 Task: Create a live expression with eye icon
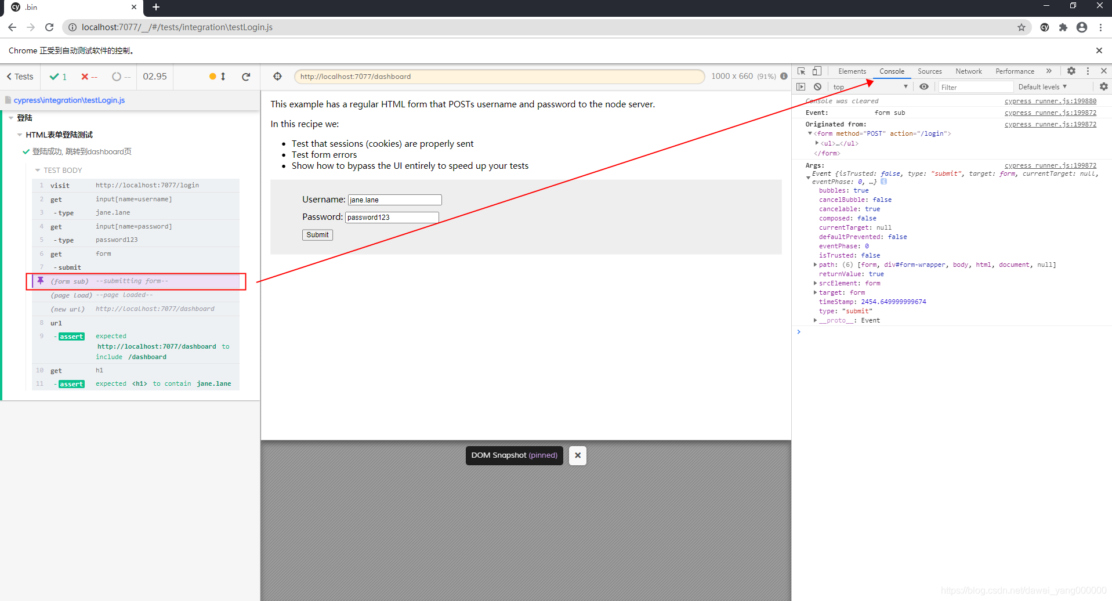coord(924,87)
